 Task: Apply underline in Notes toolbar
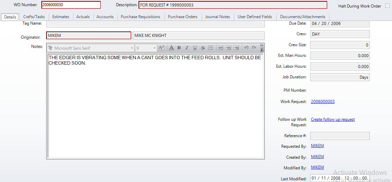point(195,48)
